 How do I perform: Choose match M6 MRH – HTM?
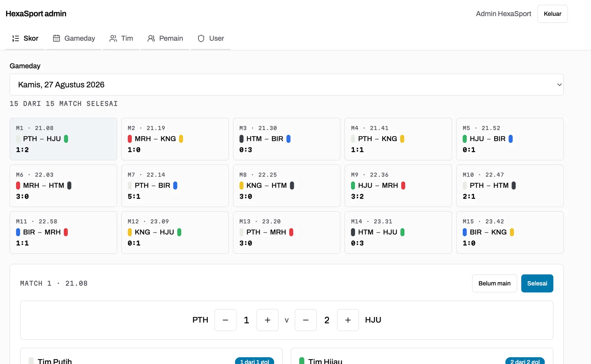coord(63,186)
